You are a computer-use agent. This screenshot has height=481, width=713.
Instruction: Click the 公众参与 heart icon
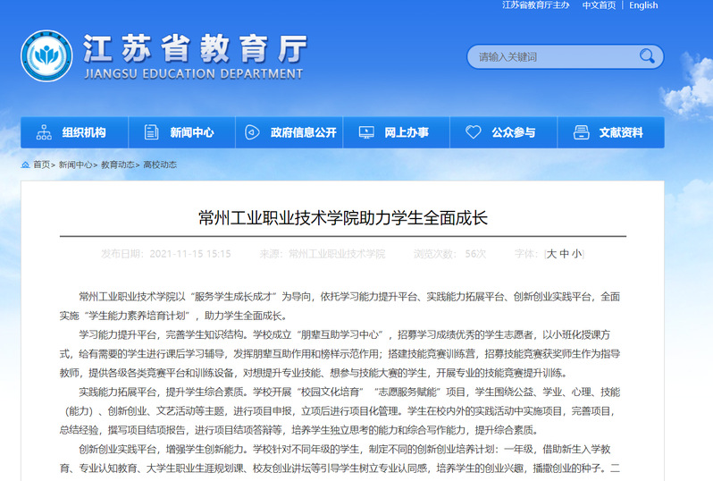point(473,132)
